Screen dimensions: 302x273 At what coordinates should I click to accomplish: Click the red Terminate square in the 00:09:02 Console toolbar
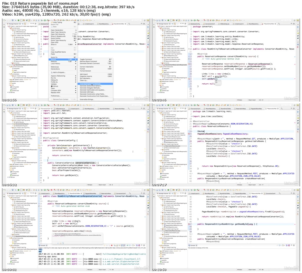pos(112,246)
